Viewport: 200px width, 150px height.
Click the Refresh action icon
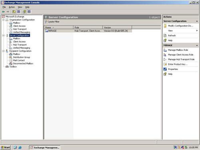[165, 36]
